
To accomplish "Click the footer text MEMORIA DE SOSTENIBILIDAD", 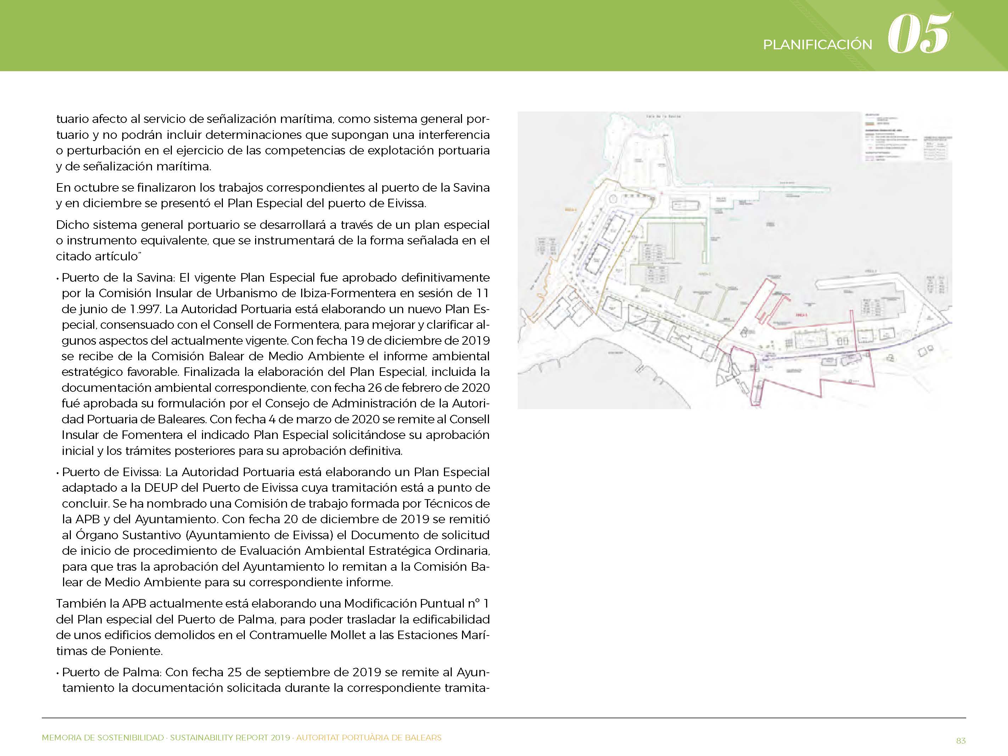I will (102, 738).
